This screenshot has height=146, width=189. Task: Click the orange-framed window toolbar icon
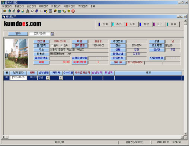pos(5,11)
